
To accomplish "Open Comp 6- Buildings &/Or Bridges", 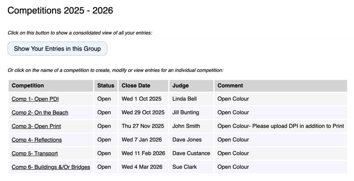I will tap(51, 167).
